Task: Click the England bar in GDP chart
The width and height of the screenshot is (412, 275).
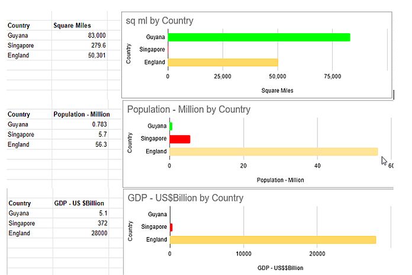Action: (x=272, y=240)
